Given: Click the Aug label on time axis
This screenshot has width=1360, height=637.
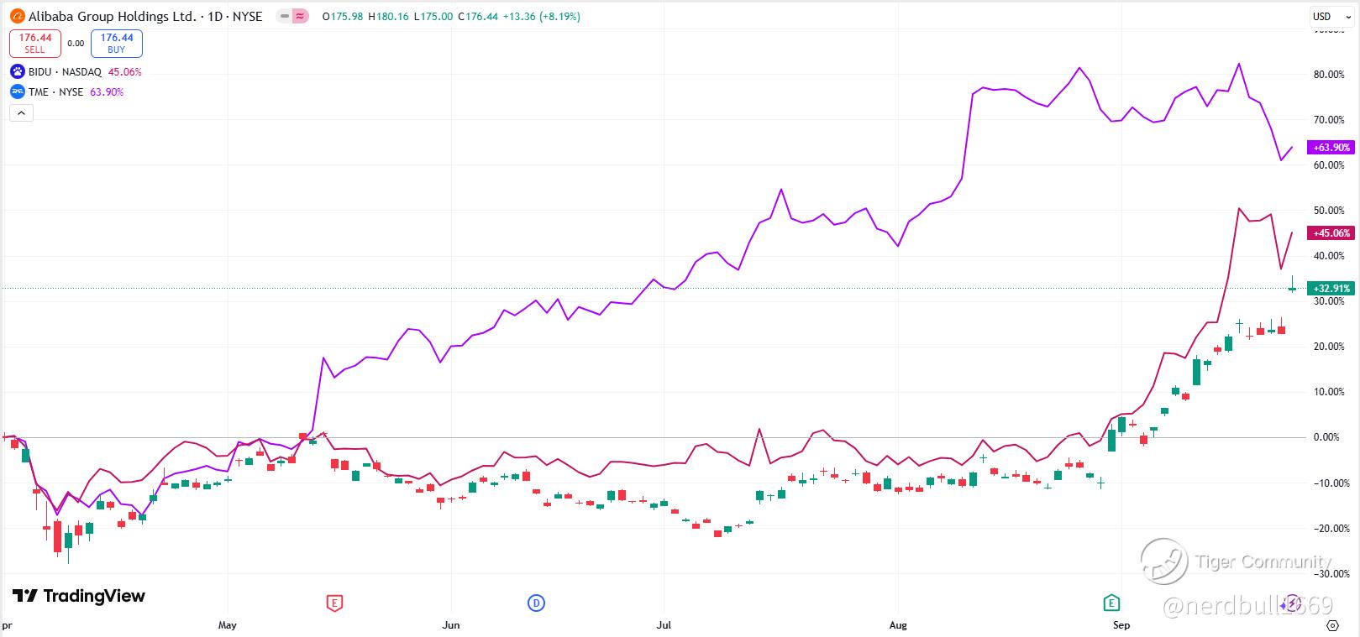Looking at the screenshot, I should coord(898,625).
